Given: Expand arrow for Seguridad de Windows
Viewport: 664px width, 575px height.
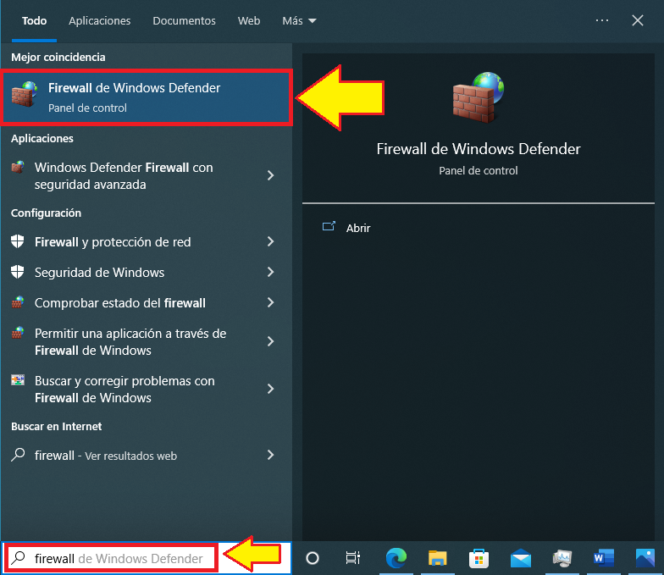Looking at the screenshot, I should [x=270, y=273].
